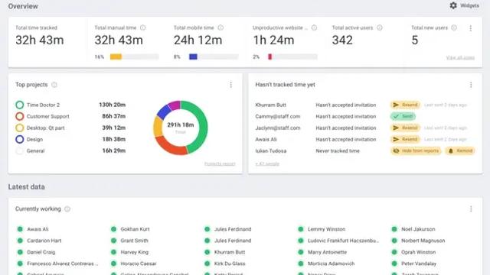This screenshot has height=275, width=490.
Task: Click info icon beside Currently working
Action: [67, 209]
